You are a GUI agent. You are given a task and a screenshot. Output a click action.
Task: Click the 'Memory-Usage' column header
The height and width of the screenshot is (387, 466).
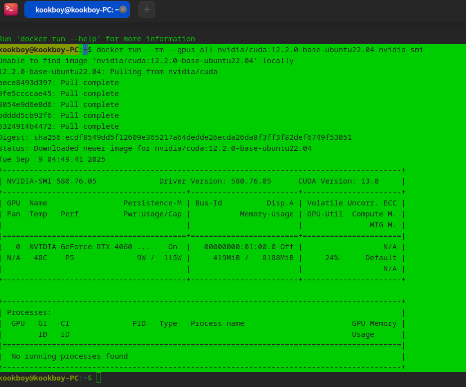[x=267, y=214]
